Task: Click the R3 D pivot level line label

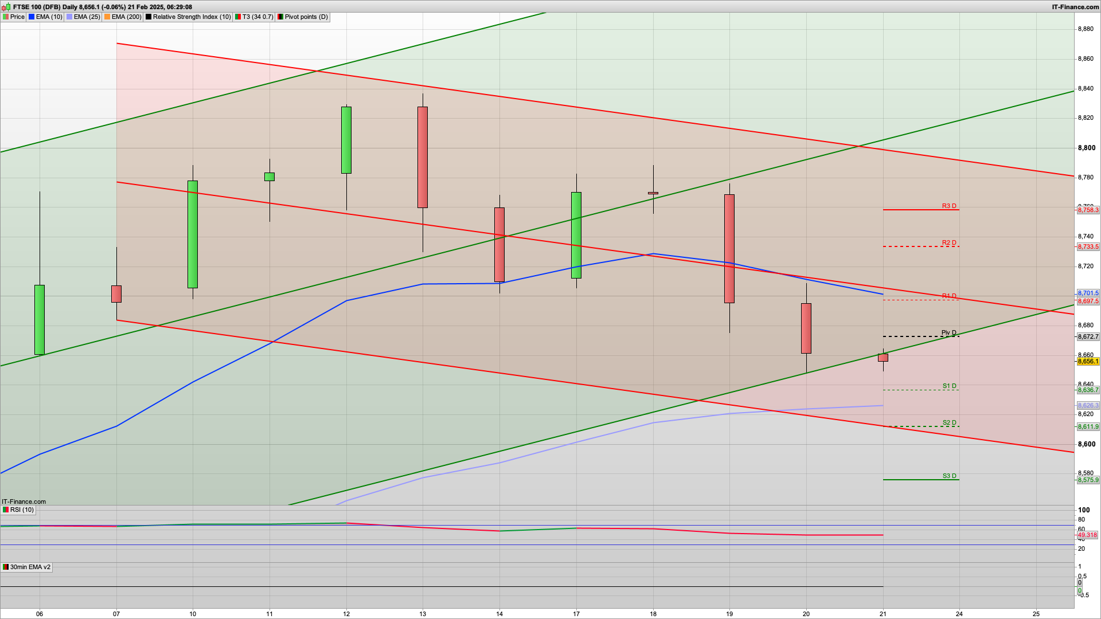Action: (x=949, y=206)
